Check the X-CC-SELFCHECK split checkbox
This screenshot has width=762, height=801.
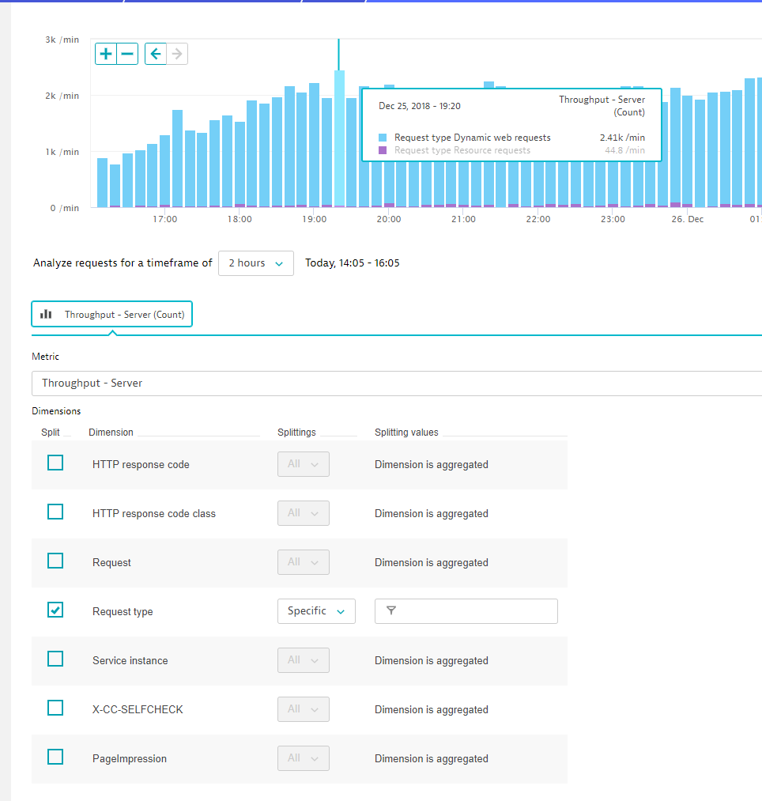coord(55,708)
